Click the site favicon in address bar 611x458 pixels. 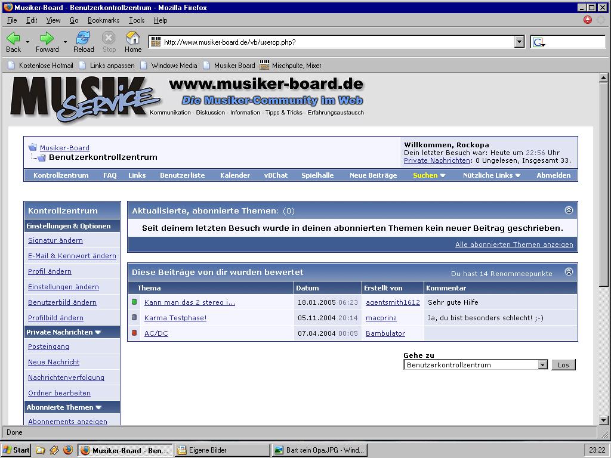(156, 42)
